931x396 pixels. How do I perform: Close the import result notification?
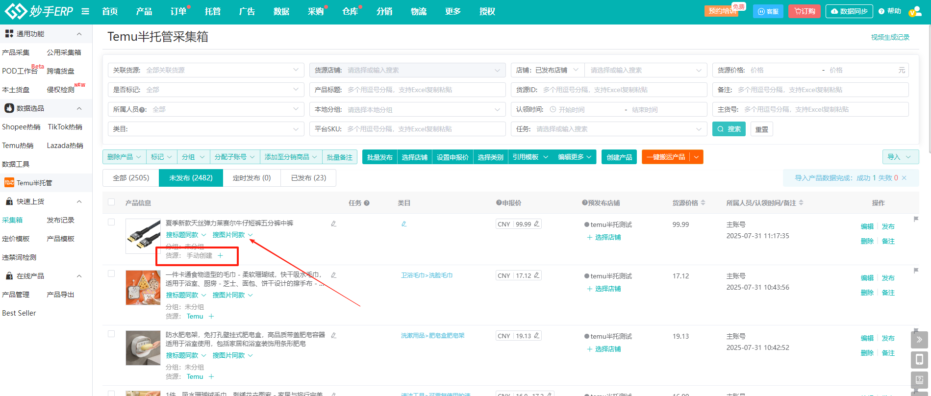coord(904,178)
